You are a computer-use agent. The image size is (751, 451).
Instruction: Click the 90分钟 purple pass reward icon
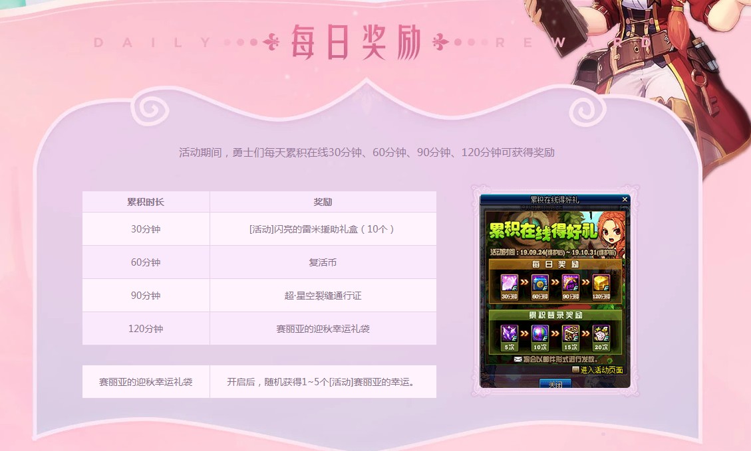571,283
